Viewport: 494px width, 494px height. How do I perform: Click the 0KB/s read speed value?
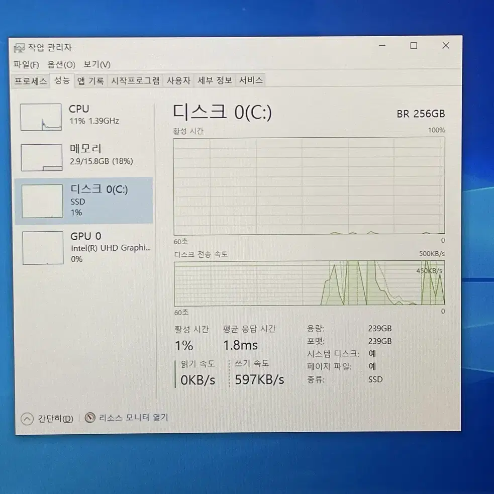click(x=198, y=380)
